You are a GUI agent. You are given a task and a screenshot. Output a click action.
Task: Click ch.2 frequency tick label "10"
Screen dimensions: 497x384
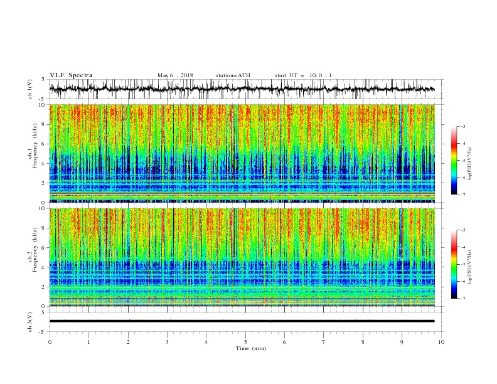pos(42,208)
